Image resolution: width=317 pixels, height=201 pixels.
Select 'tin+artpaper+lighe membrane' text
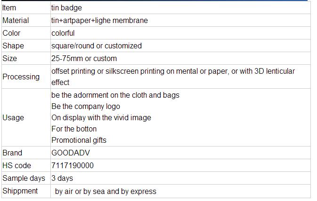pos(99,21)
